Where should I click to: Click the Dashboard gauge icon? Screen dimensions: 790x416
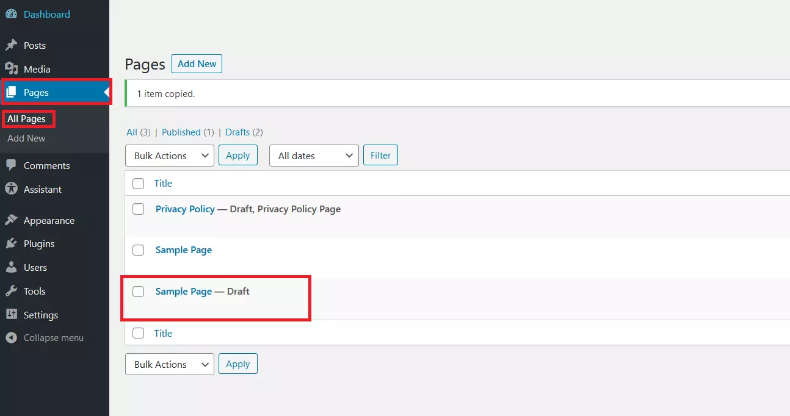click(11, 14)
